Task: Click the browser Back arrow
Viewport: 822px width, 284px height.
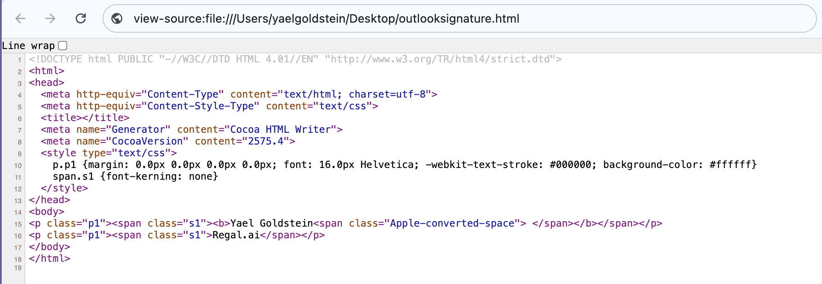Action: pos(20,18)
